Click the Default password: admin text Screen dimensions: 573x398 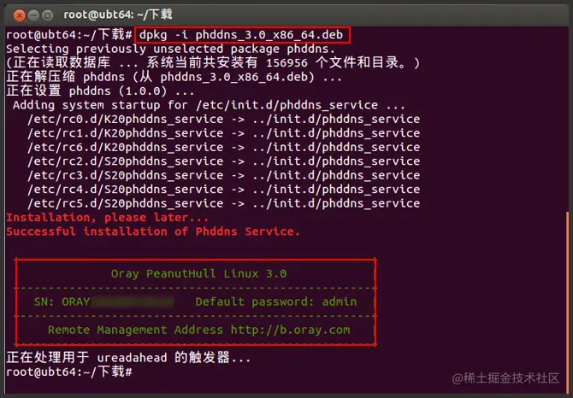[276, 301]
